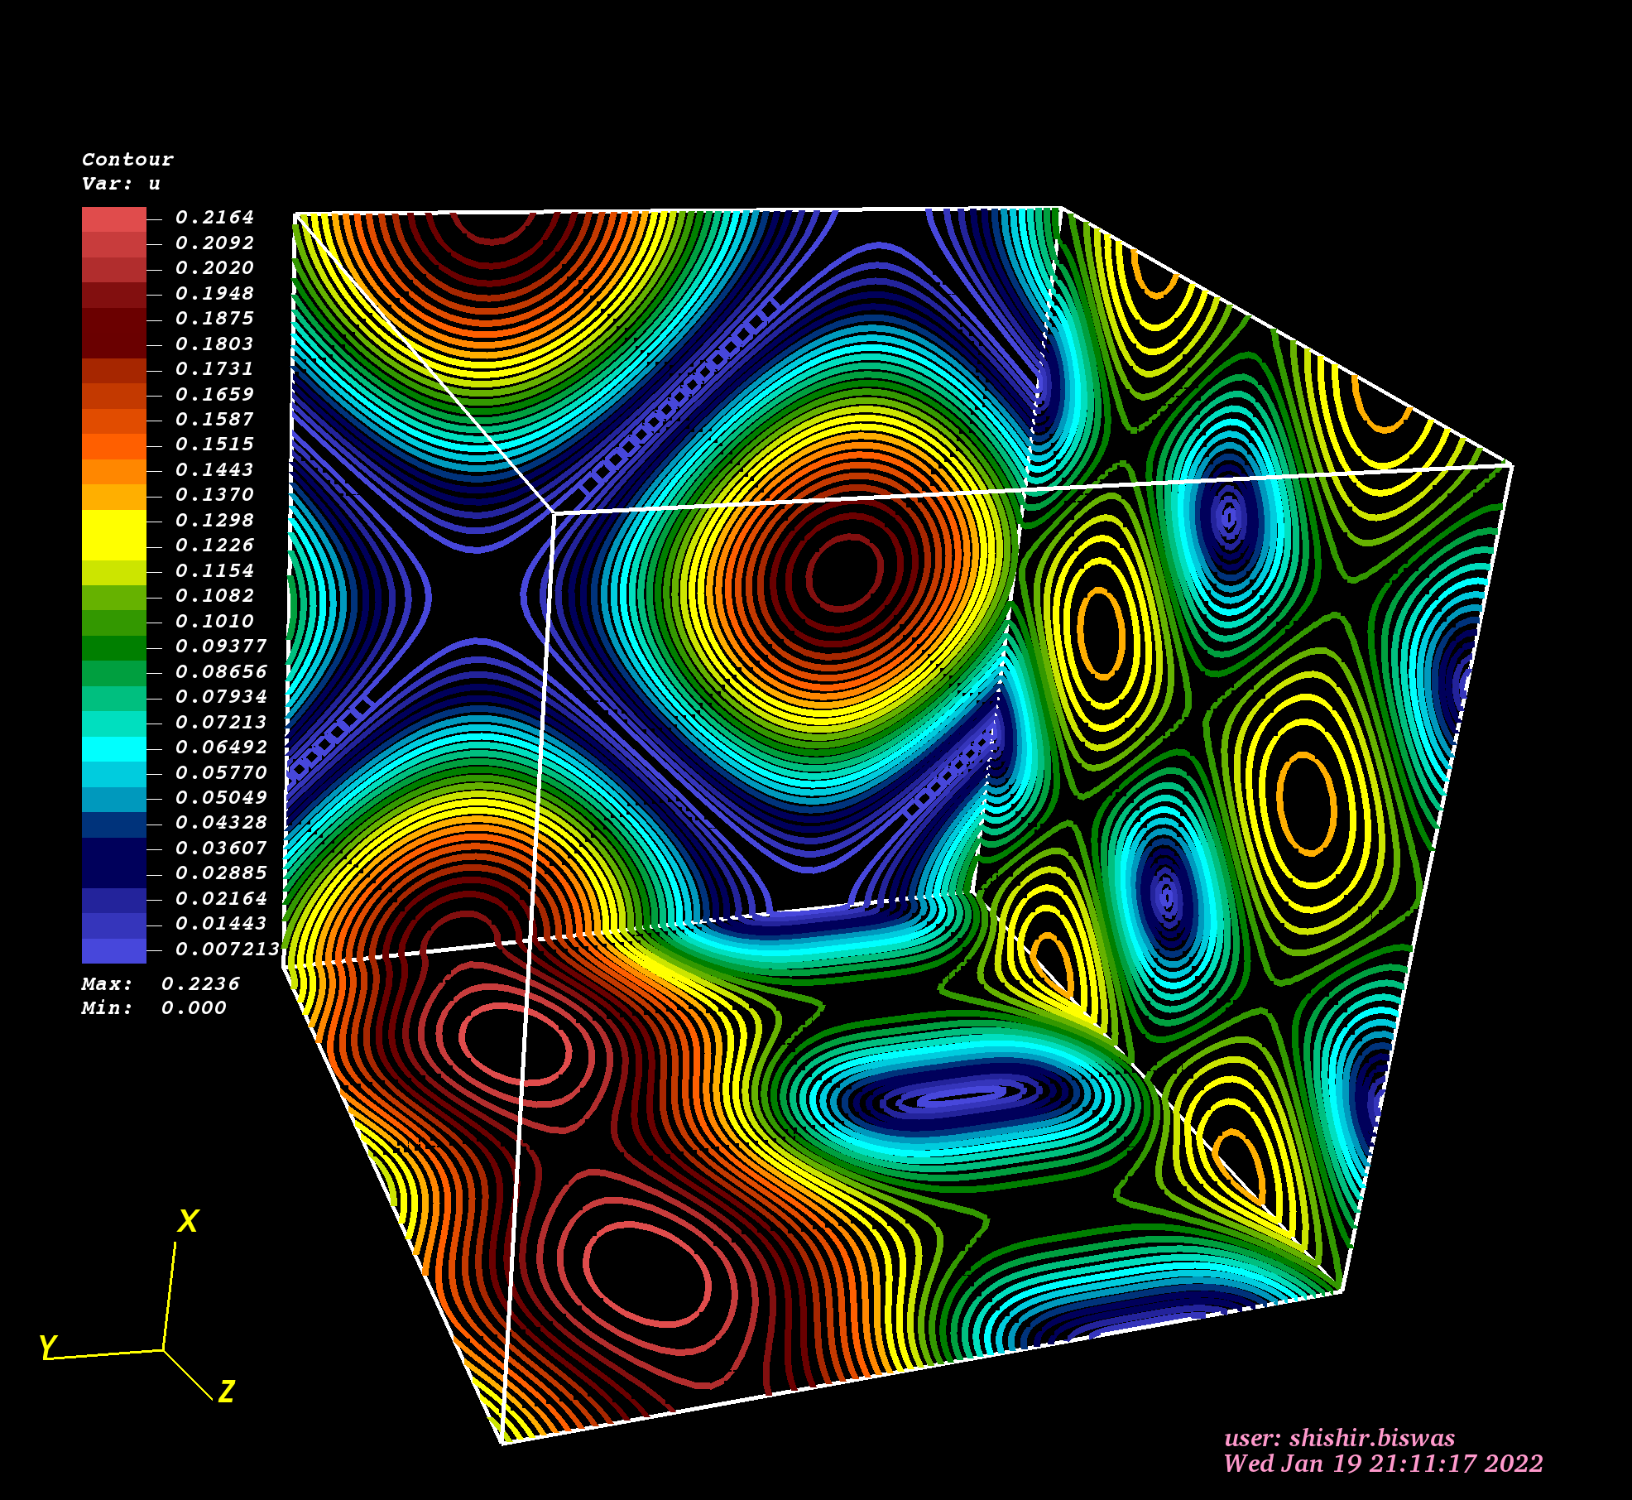Select legend value 0.1298

click(x=214, y=521)
